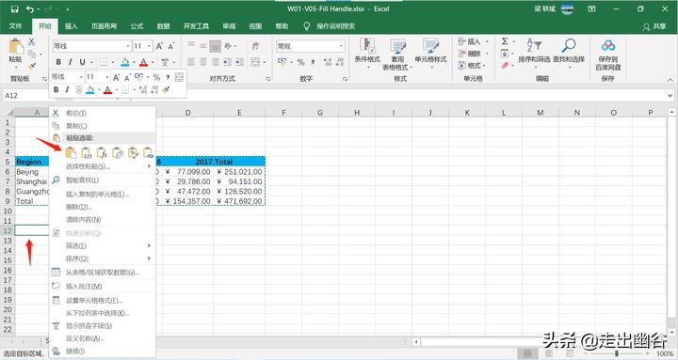Open the mini toolbar font name dropdown
Image resolution: width=678 pixels, height=360 pixels.
coord(81,77)
